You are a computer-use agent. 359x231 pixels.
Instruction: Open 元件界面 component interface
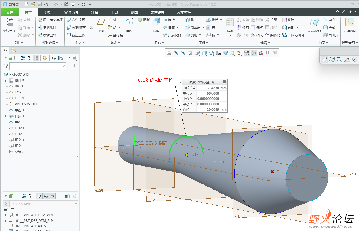[x=350, y=25]
